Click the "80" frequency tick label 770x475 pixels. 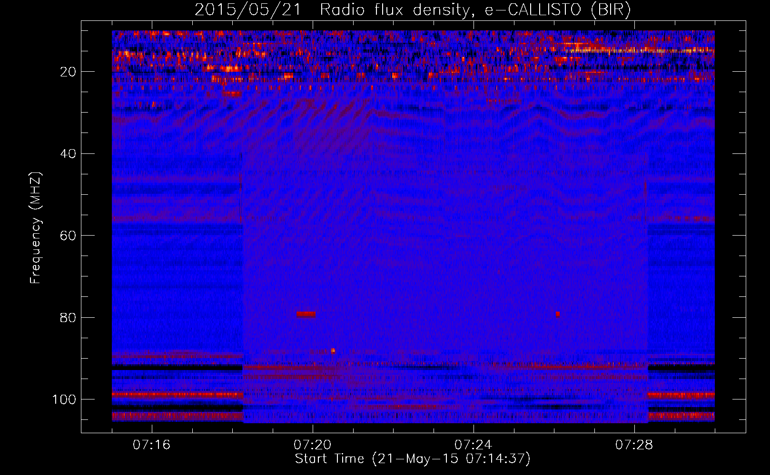[x=68, y=317]
